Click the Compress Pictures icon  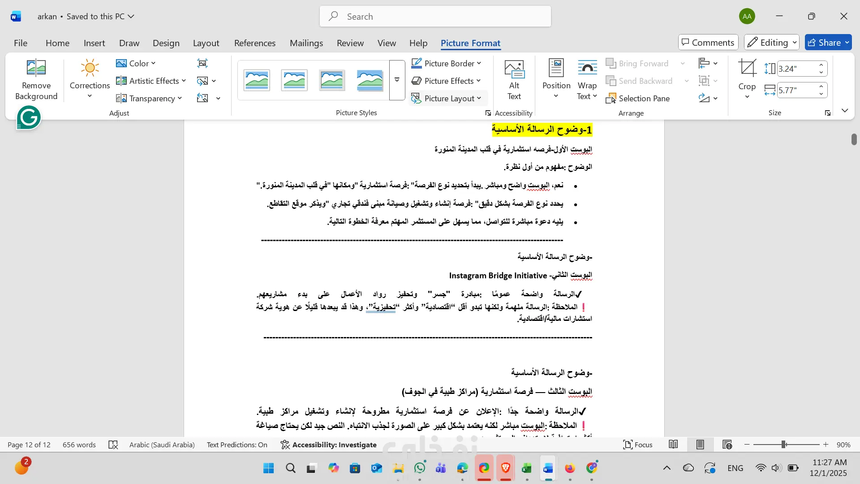tap(202, 63)
